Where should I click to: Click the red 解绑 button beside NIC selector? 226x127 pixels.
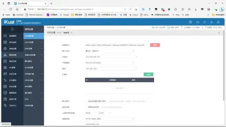coord(155,45)
